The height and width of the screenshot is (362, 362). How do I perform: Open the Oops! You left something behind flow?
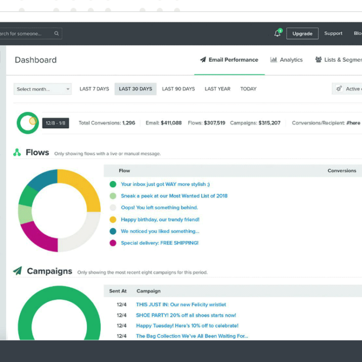coord(159,208)
